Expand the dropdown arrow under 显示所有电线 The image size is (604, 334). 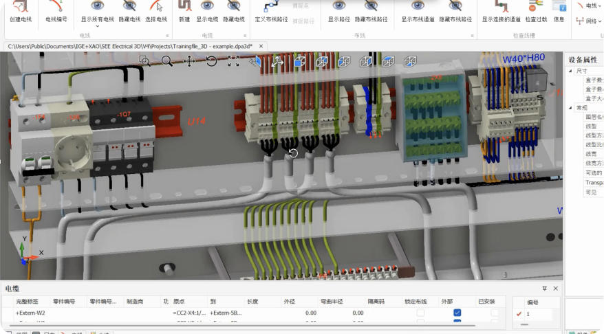(98, 26)
